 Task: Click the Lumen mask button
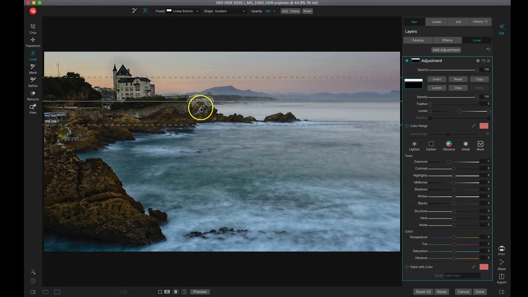coord(437,88)
